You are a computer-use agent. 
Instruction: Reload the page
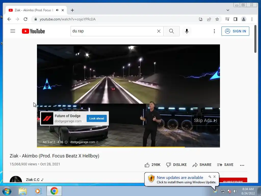click(25, 19)
